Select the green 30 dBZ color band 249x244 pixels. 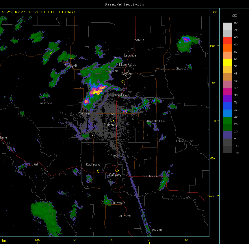coord(227,121)
